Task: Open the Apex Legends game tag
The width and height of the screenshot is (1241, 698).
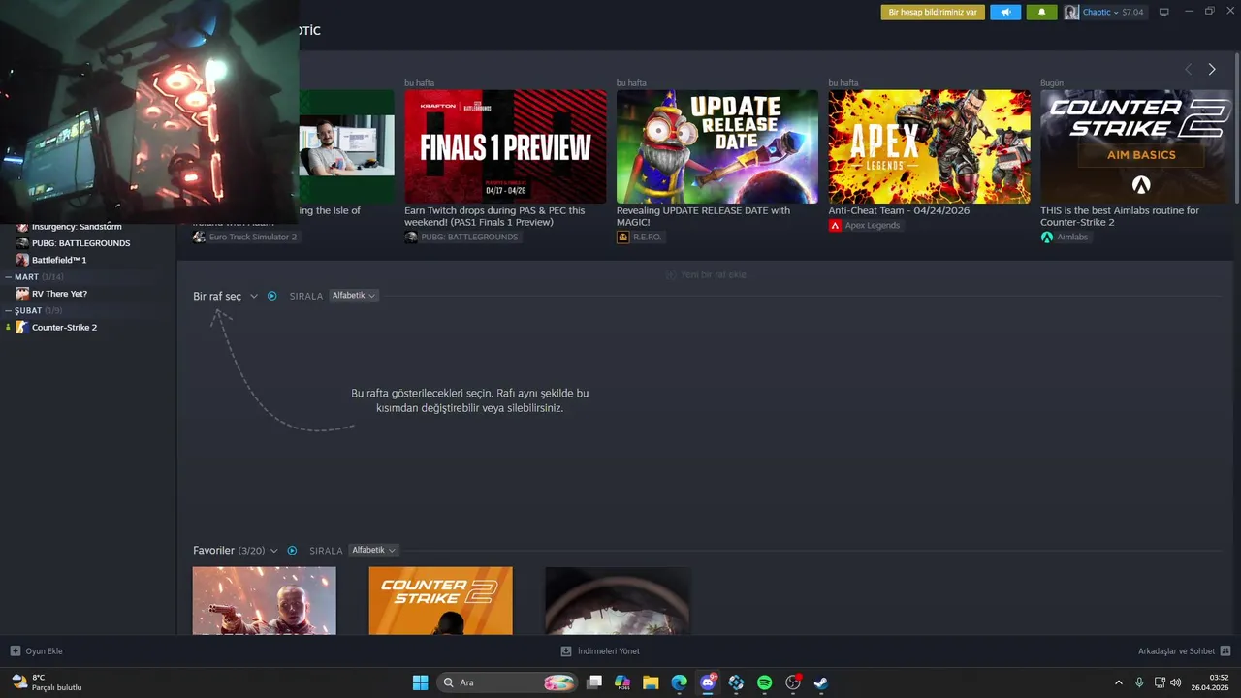Action: [865, 225]
